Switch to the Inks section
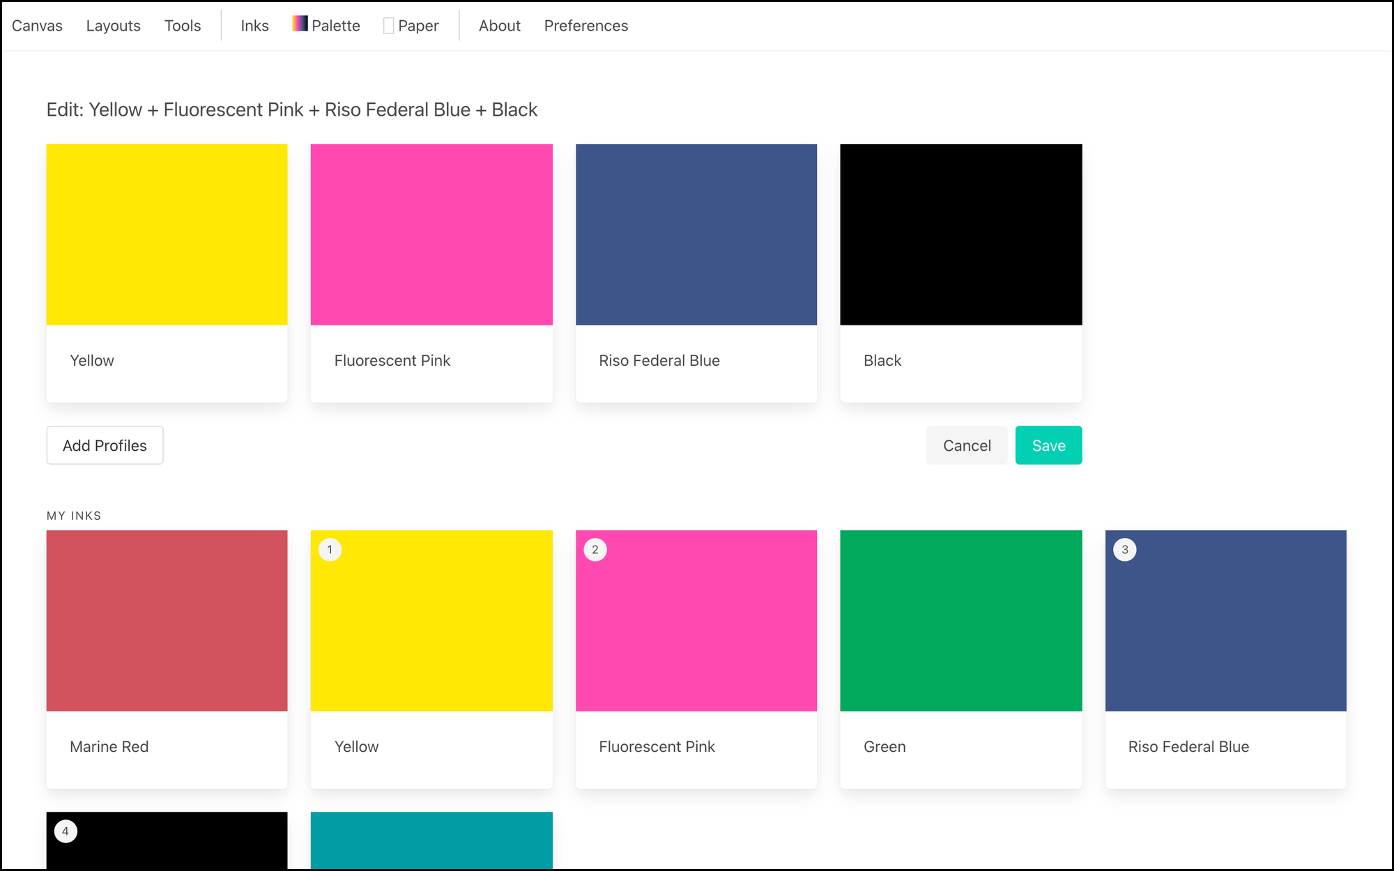The width and height of the screenshot is (1394, 871). pos(254,26)
